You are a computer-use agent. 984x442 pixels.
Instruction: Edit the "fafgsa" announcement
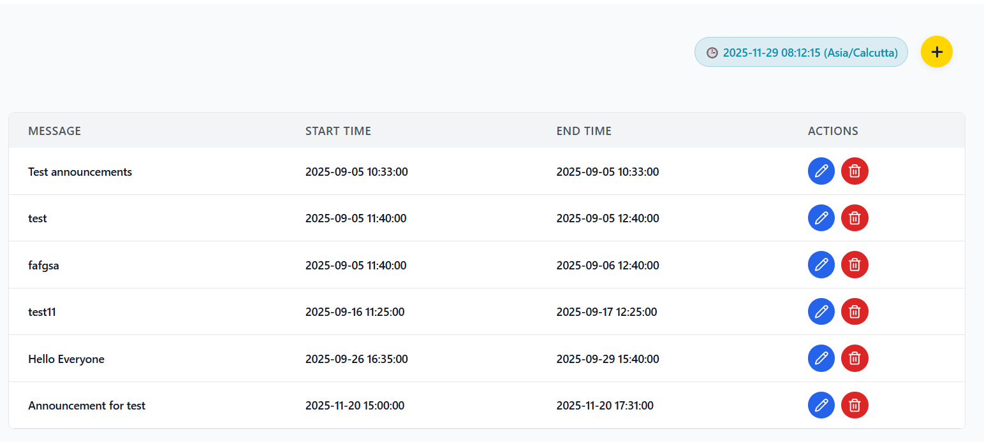pos(821,264)
